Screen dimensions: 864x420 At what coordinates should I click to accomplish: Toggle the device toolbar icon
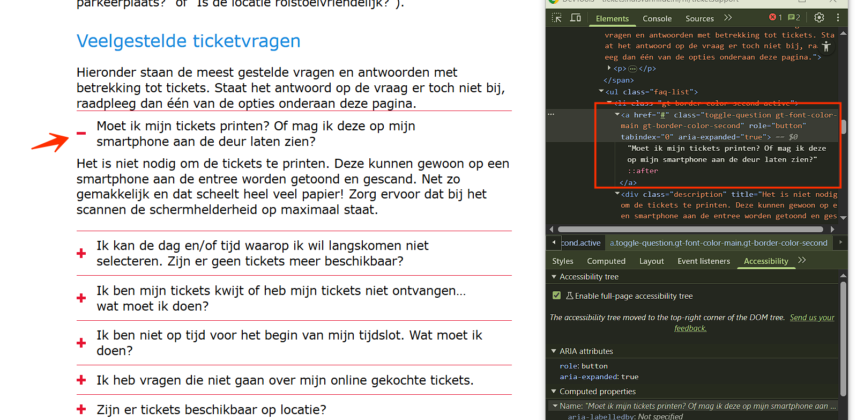(576, 18)
